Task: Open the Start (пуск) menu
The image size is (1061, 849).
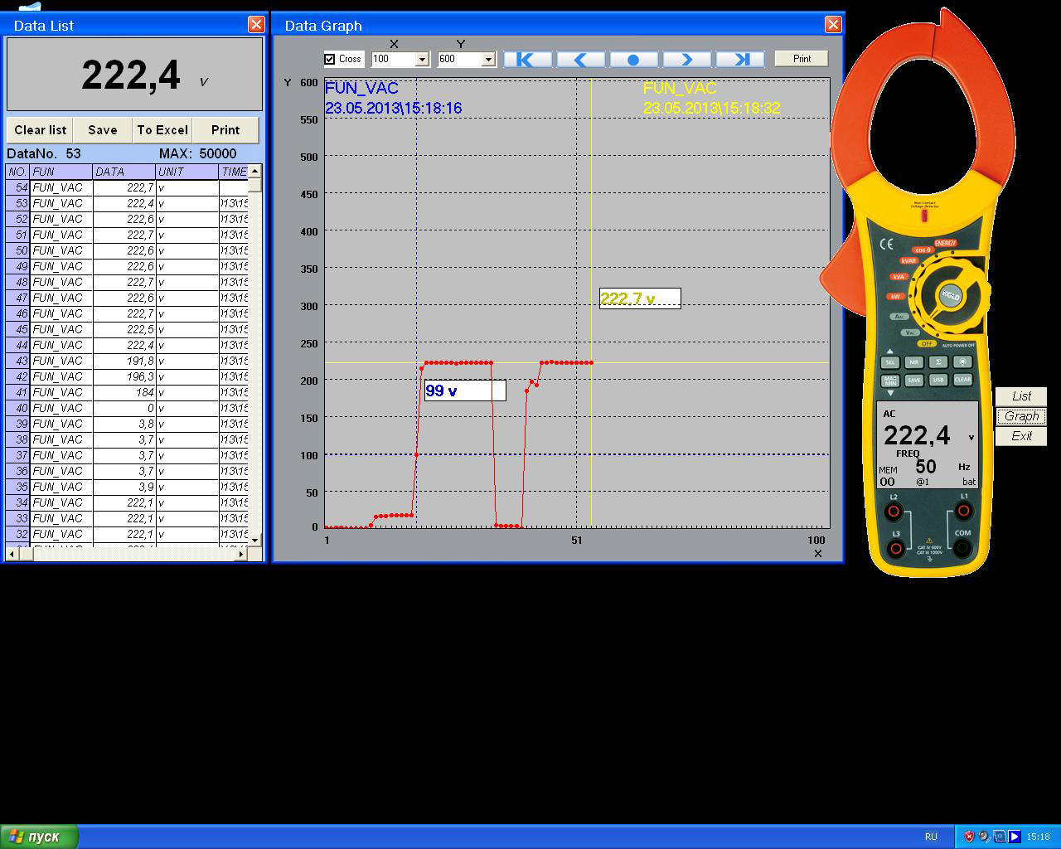Action: pyautogui.click(x=40, y=837)
